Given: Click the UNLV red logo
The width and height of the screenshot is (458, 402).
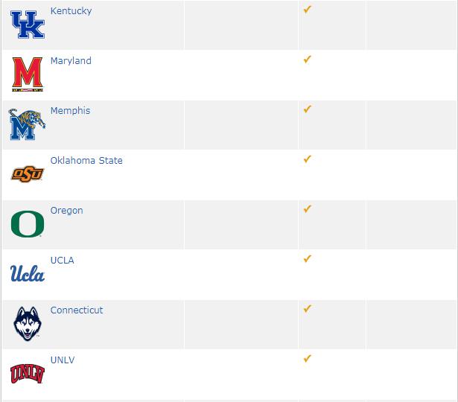Looking at the screenshot, I should point(28,374).
